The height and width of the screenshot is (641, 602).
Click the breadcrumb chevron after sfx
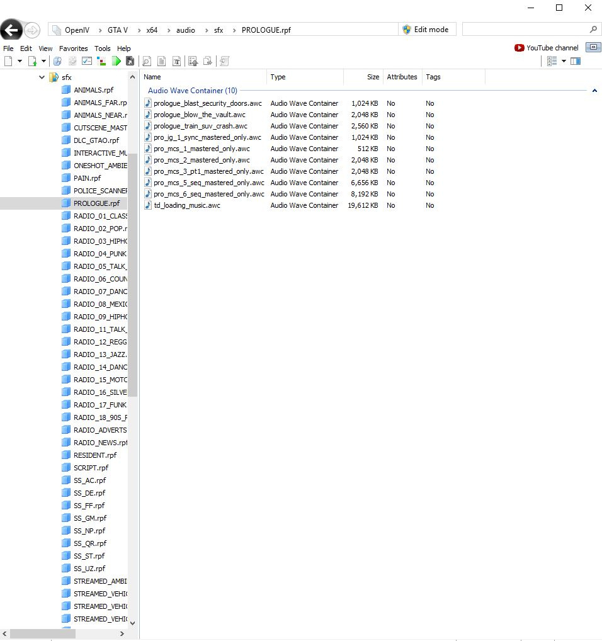click(x=234, y=30)
